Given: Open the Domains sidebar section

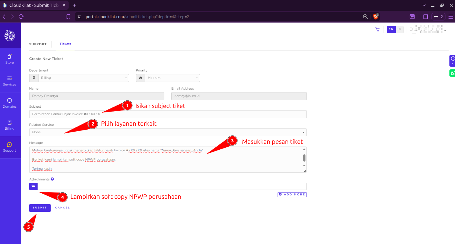Looking at the screenshot, I should click(x=9, y=103).
